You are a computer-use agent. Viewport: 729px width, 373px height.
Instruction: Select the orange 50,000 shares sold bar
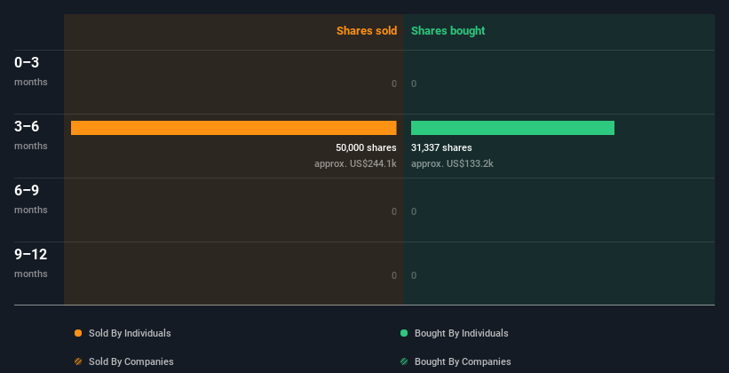coord(234,128)
